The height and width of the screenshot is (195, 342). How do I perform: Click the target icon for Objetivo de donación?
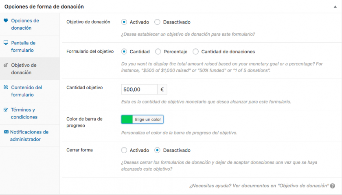pos(6,65)
